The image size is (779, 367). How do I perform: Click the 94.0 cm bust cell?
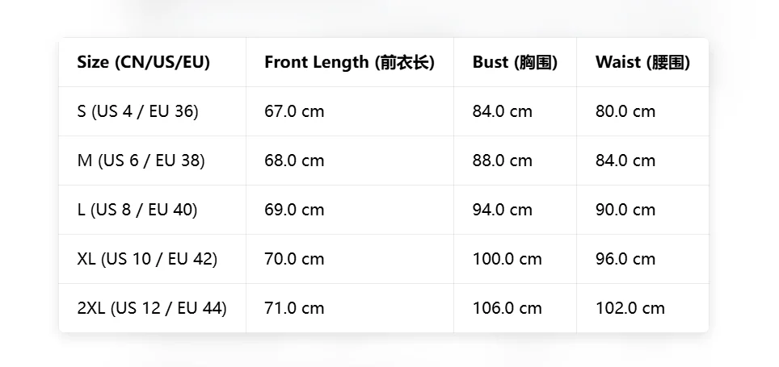tap(516, 210)
